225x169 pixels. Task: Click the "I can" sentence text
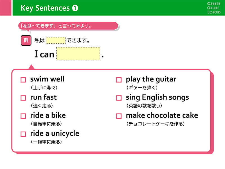(44, 54)
